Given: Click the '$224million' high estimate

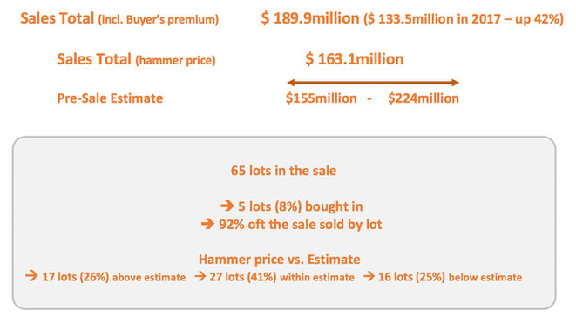Looking at the screenshot, I should (424, 98).
